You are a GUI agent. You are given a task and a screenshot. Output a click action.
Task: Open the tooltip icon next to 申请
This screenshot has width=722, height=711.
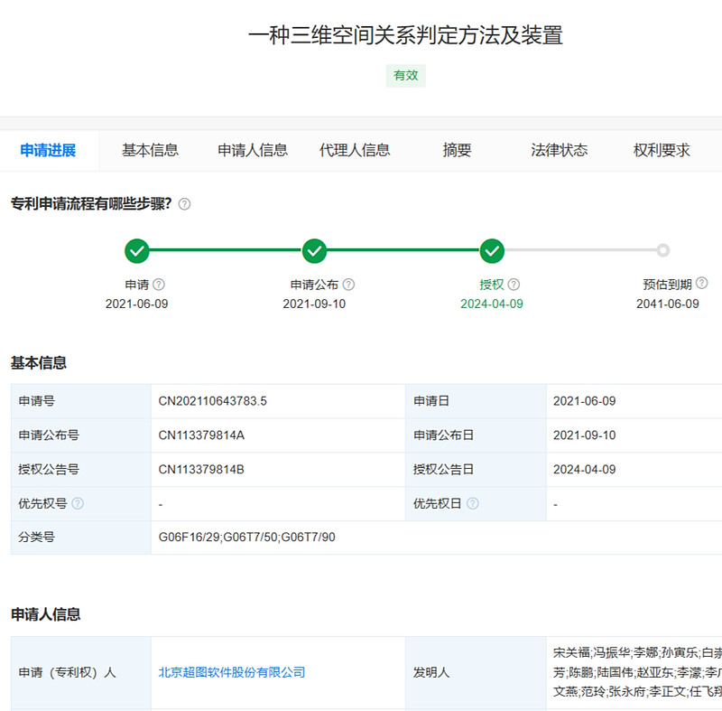157,283
